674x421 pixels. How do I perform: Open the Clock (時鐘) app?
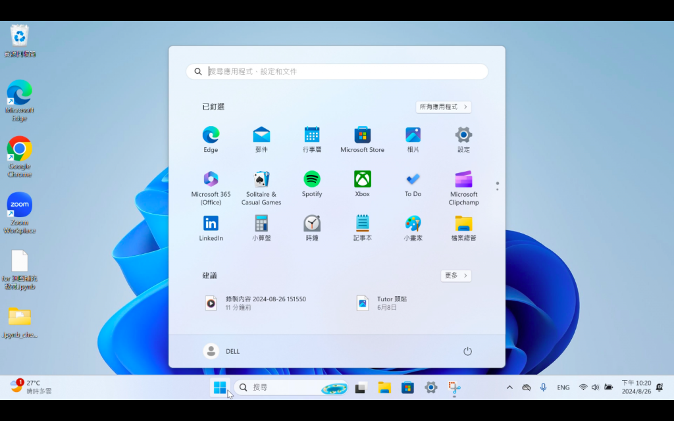(311, 228)
